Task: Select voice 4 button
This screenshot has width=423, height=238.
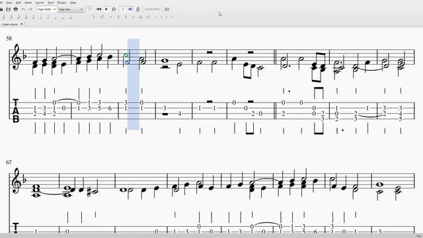Action: (x=172, y=17)
